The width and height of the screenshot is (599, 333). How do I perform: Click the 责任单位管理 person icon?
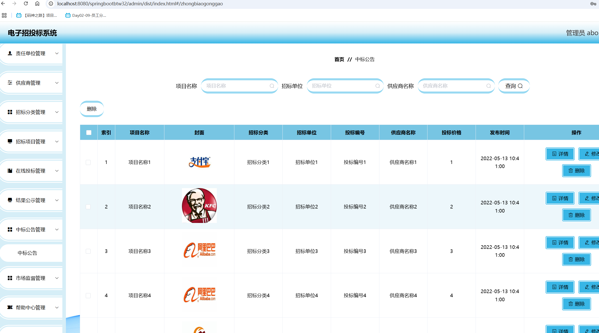click(10, 53)
